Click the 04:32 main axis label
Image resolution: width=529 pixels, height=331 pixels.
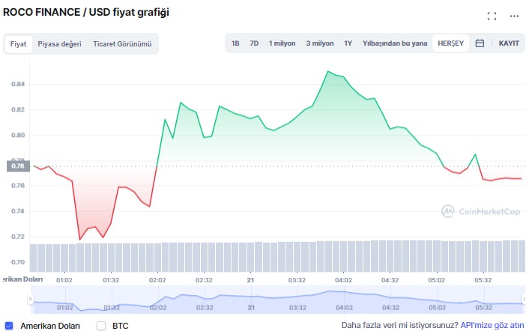(390, 280)
